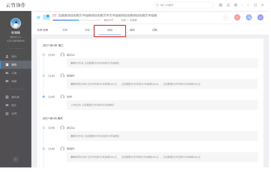Click the blue member management icon
This screenshot has width=271, height=172.
(249, 17)
